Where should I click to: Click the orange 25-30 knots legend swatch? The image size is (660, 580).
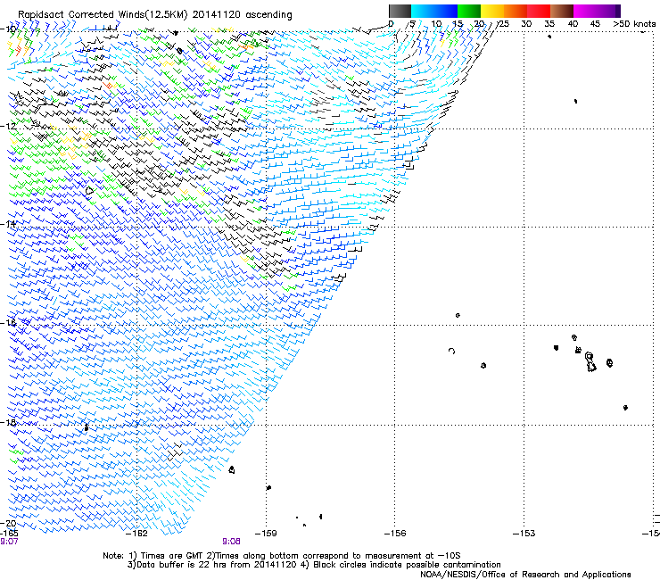[516, 11]
